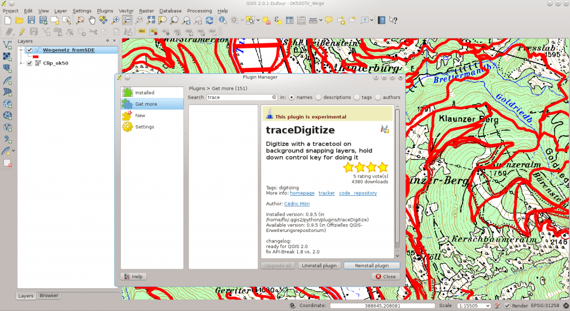
Task: Open the Processing menu
Action: point(199,11)
